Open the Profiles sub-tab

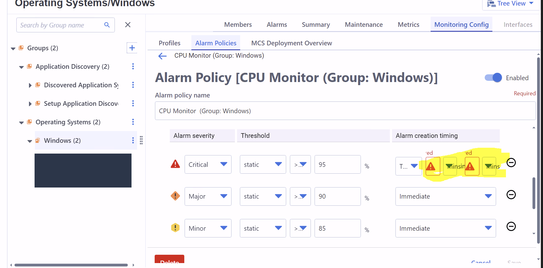click(169, 43)
